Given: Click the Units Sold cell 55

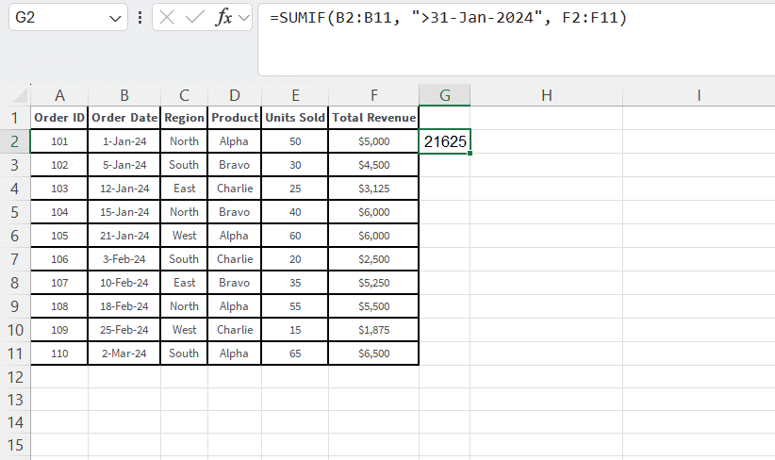Looking at the screenshot, I should 295,306.
